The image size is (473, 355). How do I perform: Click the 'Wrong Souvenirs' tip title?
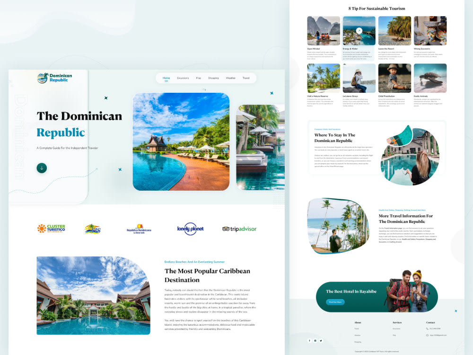coord(422,49)
